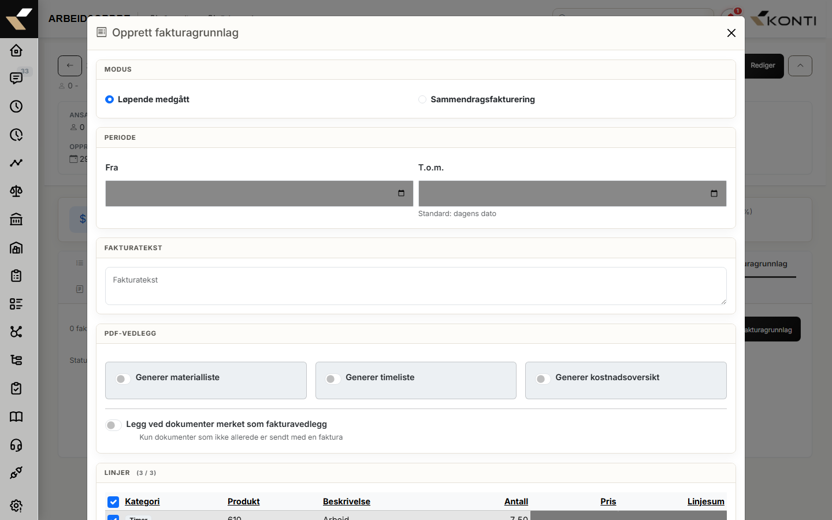This screenshot has width=832, height=520.
Task: Click the dialog title document icon
Action: (102, 32)
